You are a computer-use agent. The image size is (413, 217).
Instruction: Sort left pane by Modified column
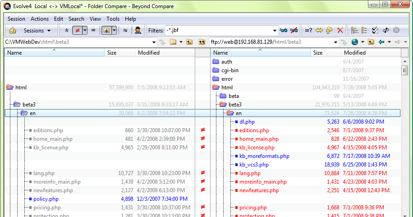point(165,53)
